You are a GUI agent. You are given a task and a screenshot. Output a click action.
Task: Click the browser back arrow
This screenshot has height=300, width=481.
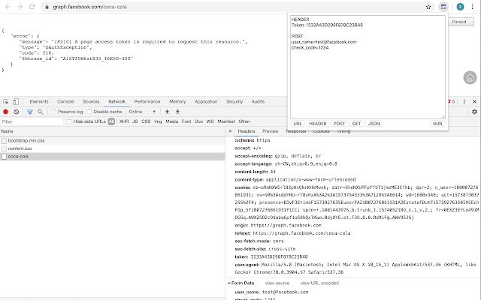tap(8, 7)
